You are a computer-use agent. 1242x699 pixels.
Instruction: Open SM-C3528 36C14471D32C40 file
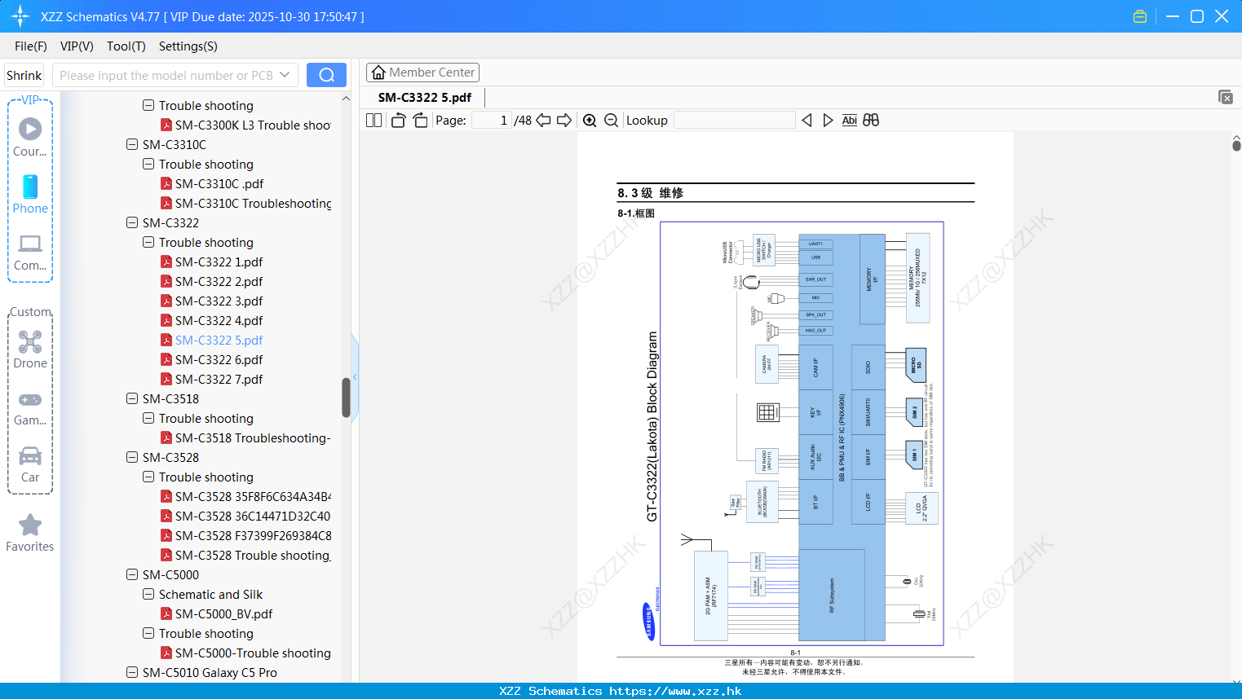(245, 516)
